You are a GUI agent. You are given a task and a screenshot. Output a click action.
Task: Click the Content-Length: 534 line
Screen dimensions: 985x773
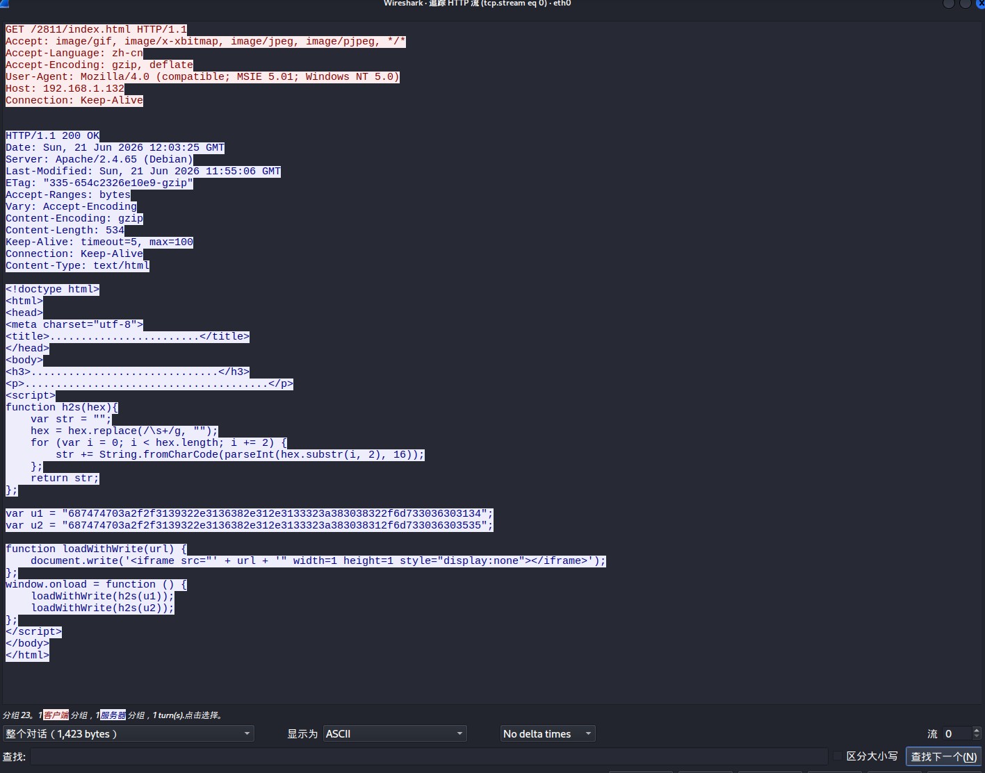pyautogui.click(x=65, y=230)
